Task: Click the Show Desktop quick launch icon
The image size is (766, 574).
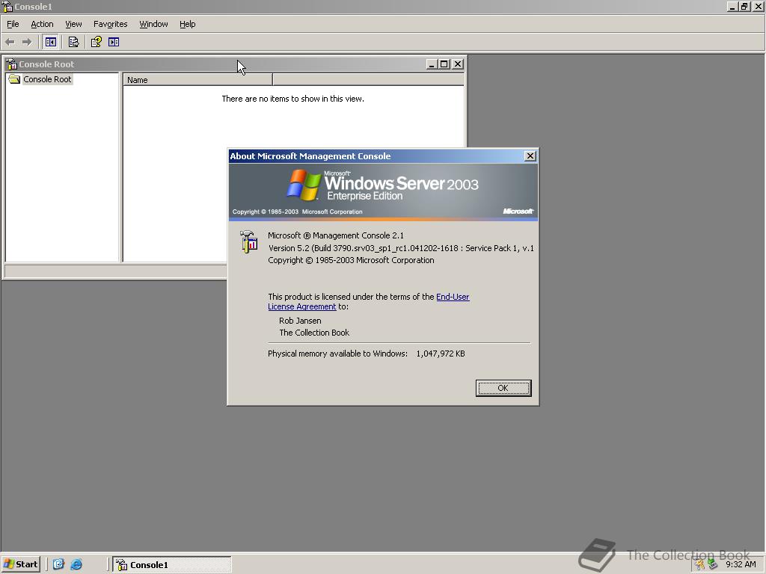Action: tap(58, 564)
